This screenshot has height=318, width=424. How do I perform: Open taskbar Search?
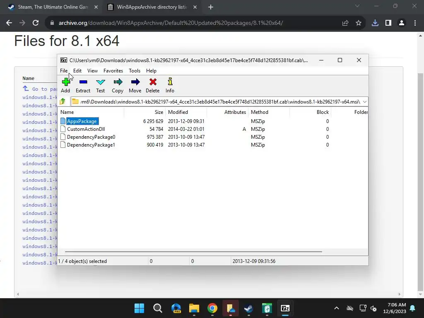tap(158, 308)
